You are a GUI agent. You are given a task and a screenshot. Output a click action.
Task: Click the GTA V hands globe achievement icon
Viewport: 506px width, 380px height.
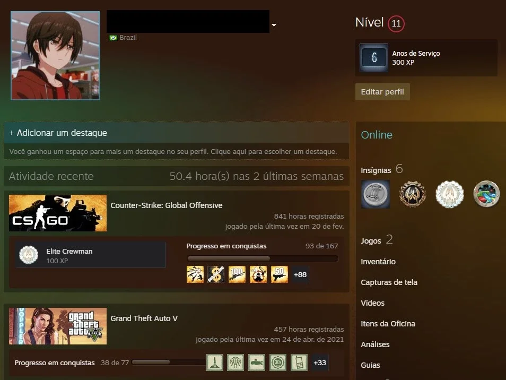(235, 362)
